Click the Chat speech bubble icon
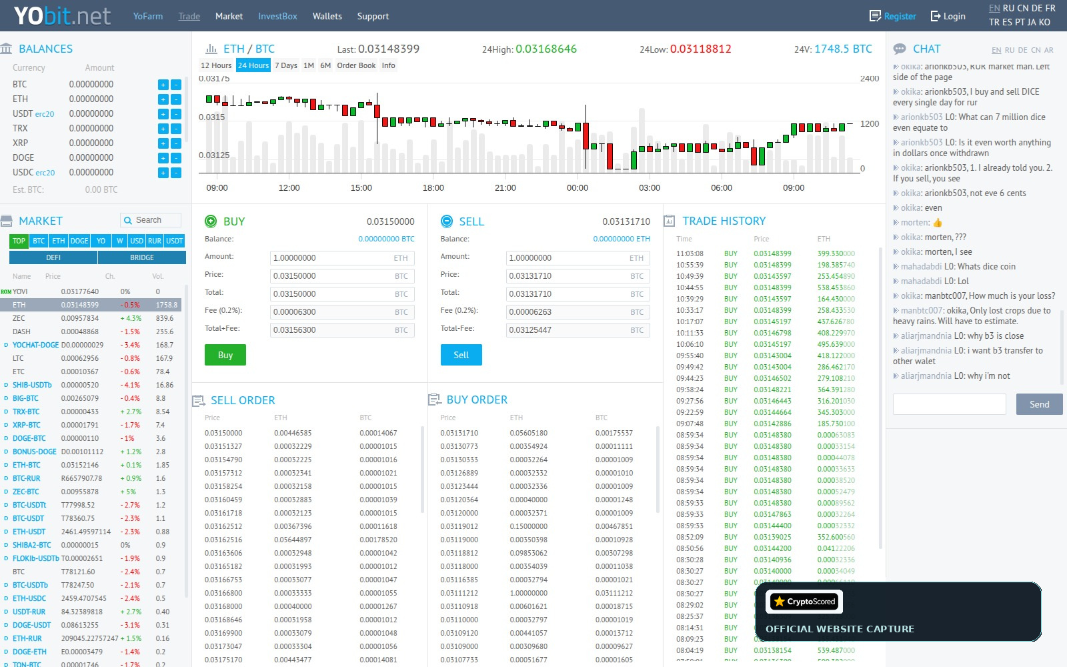The height and width of the screenshot is (667, 1067). coord(900,49)
